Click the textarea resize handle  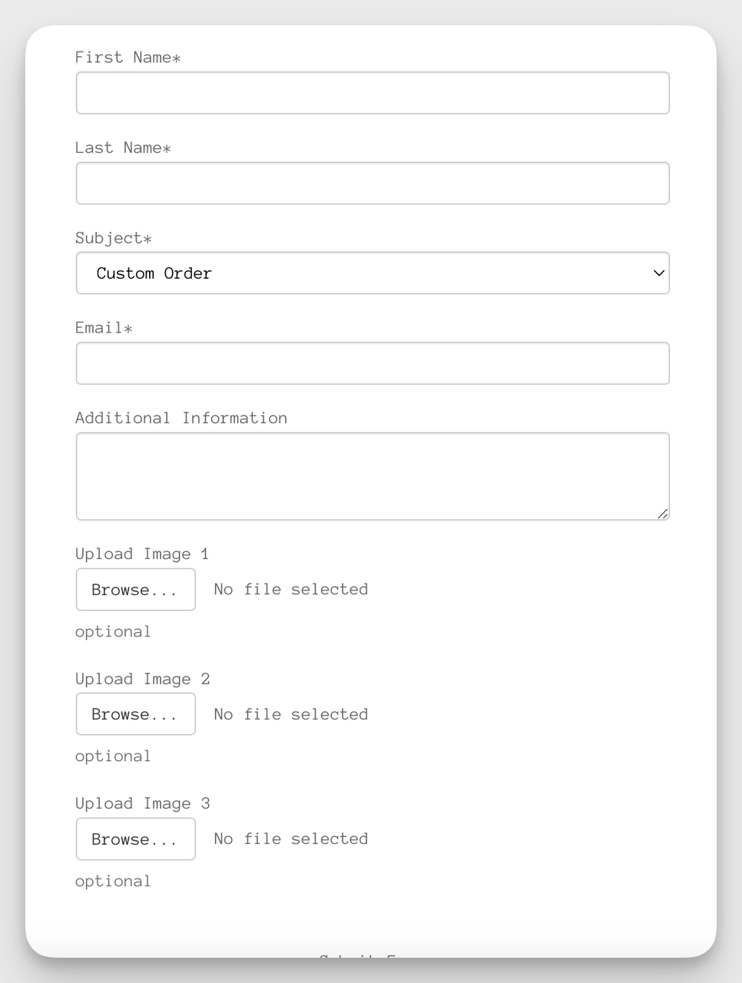point(663,515)
